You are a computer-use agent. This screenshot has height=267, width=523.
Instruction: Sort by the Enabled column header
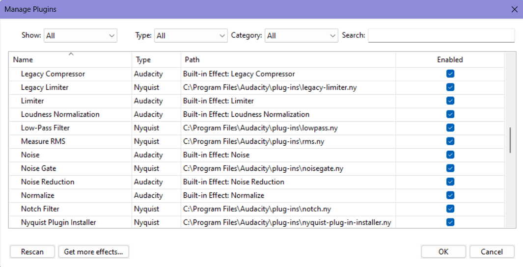click(x=450, y=60)
